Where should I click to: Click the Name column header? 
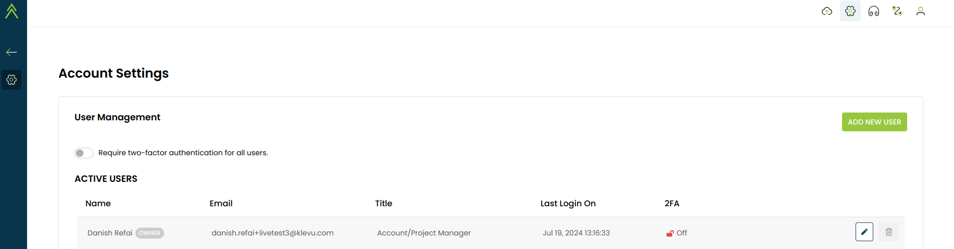pyautogui.click(x=98, y=204)
